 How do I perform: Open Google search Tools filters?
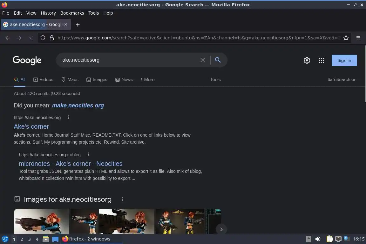coord(215,80)
